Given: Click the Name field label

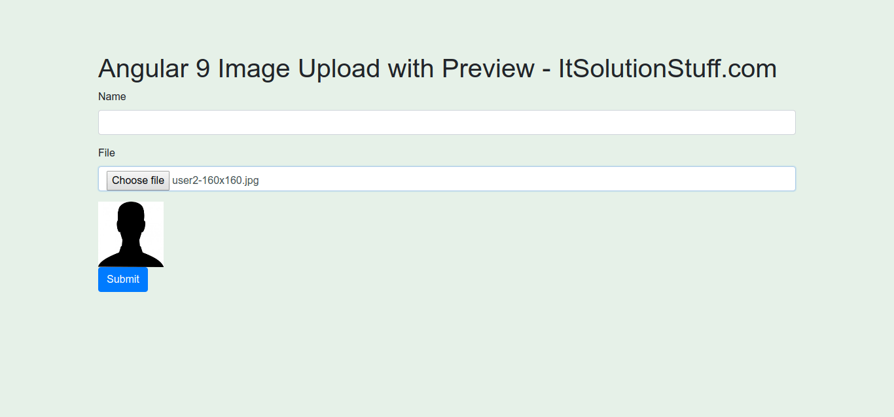Looking at the screenshot, I should (112, 97).
